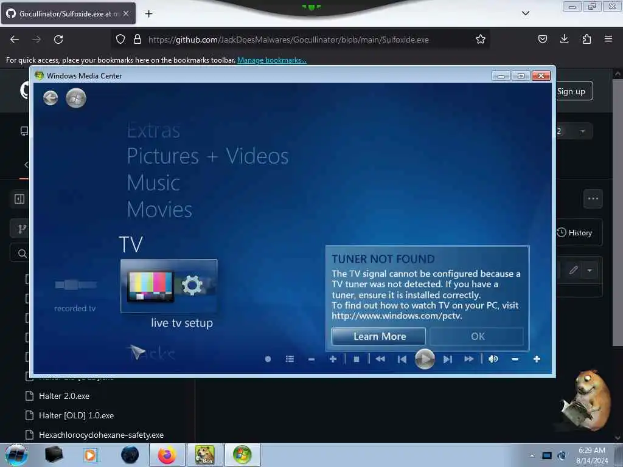Click Windows Media Center taskbar icon
Image resolution: width=623 pixels, height=467 pixels.
click(x=242, y=455)
